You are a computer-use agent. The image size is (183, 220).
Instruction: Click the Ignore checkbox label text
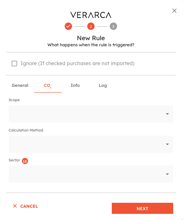[77, 64]
